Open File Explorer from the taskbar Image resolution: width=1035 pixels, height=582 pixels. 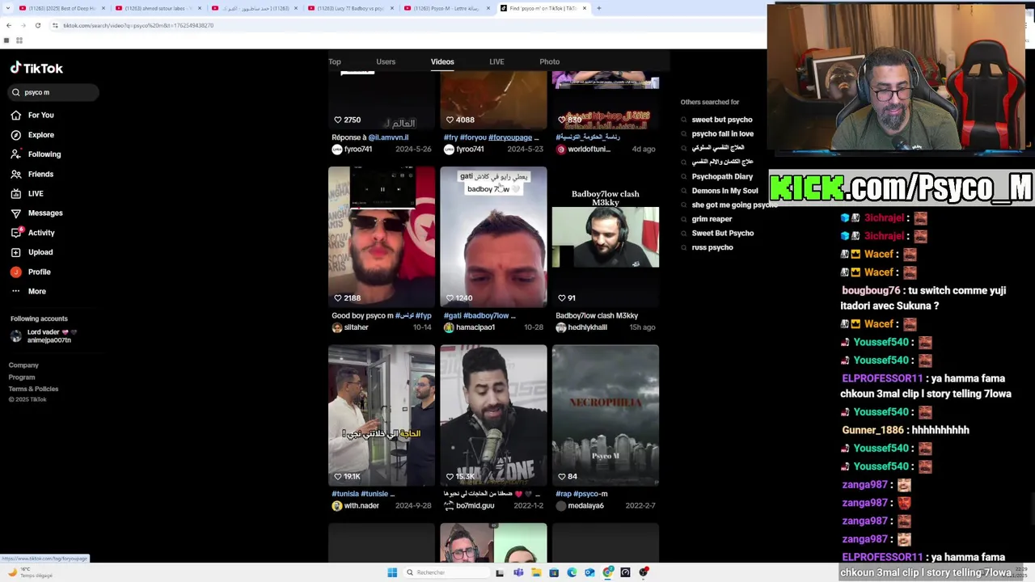coord(536,572)
